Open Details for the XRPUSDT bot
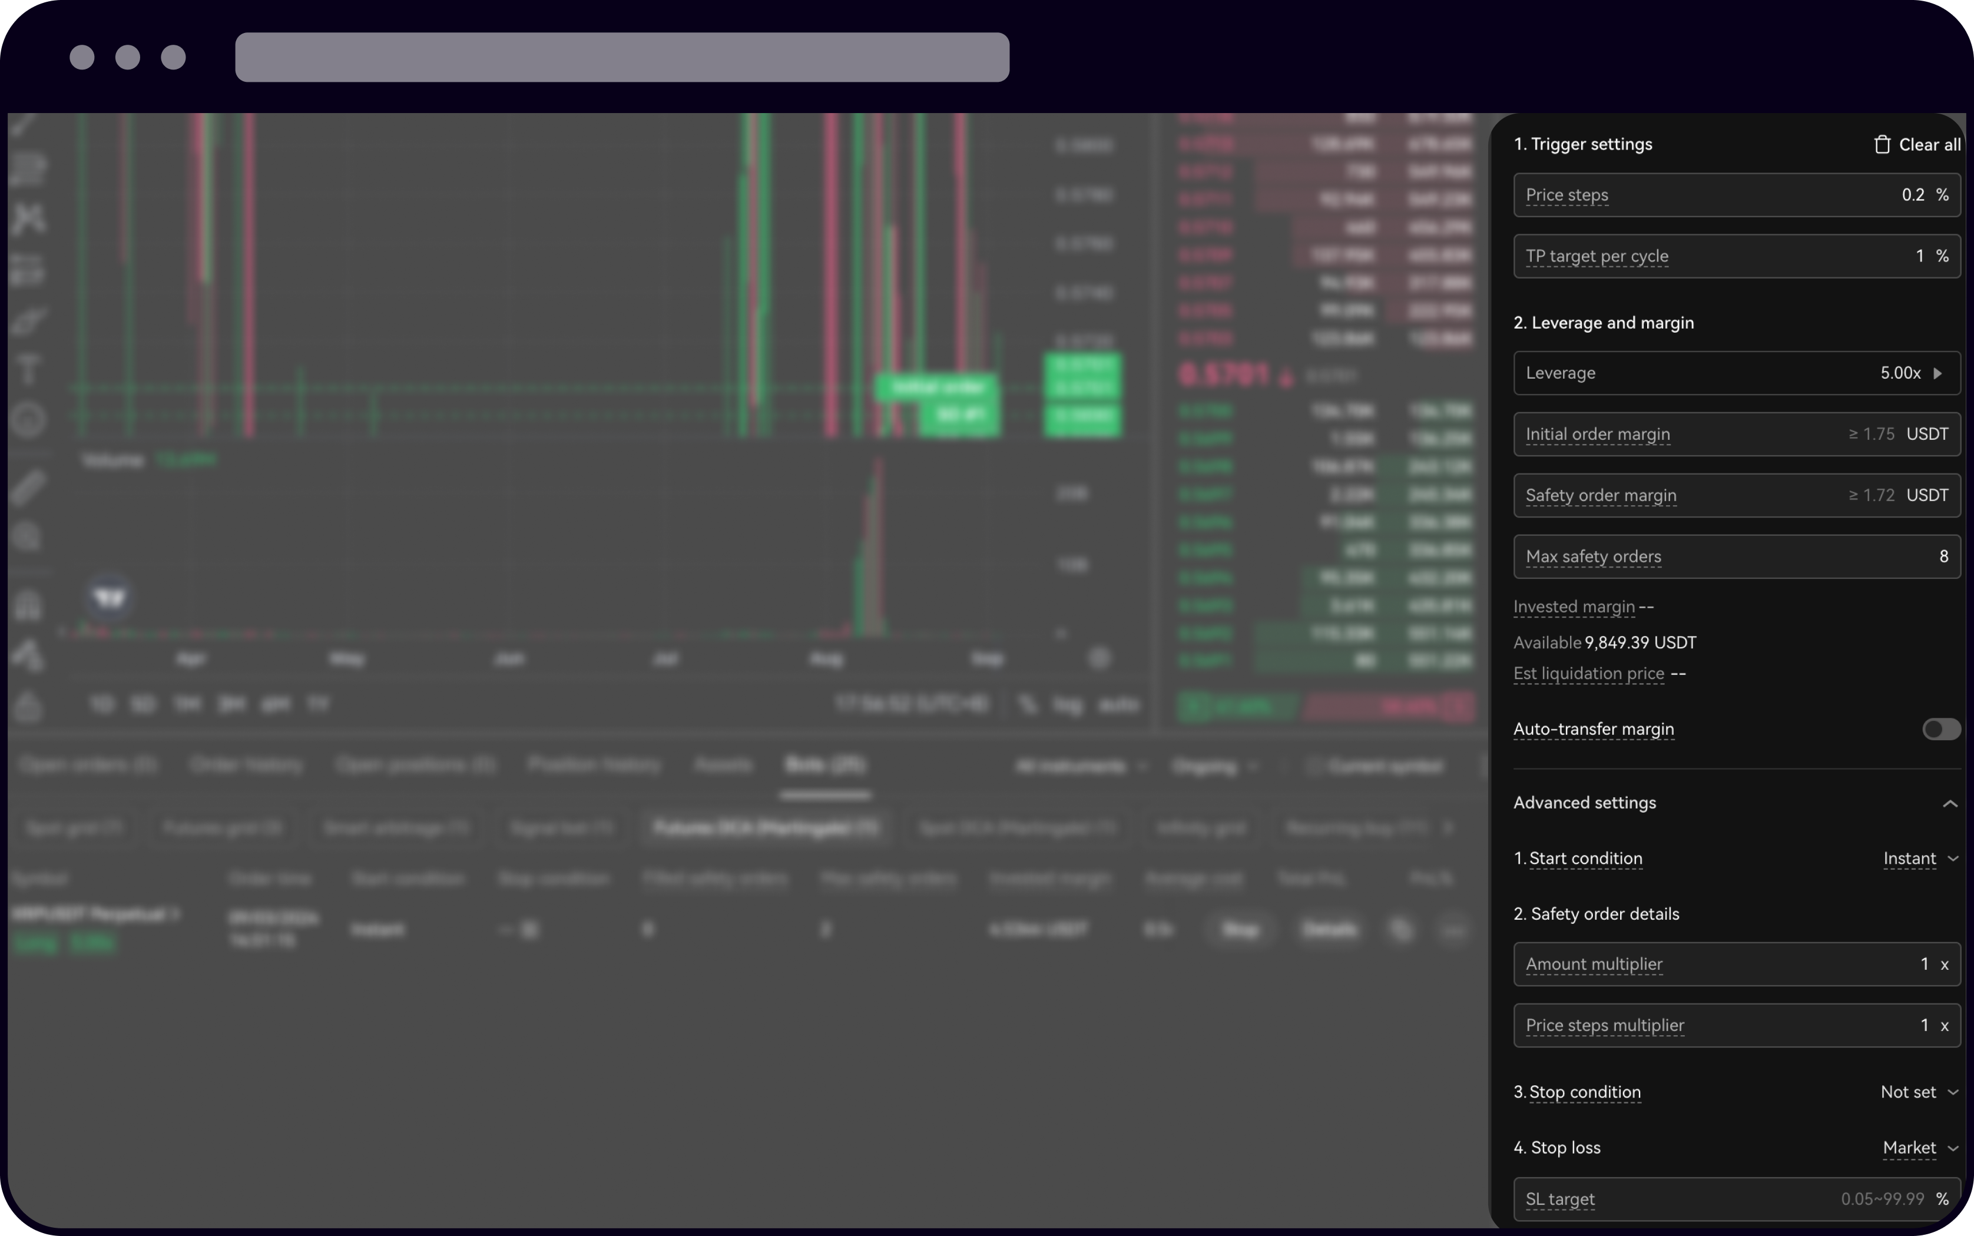 (1329, 929)
